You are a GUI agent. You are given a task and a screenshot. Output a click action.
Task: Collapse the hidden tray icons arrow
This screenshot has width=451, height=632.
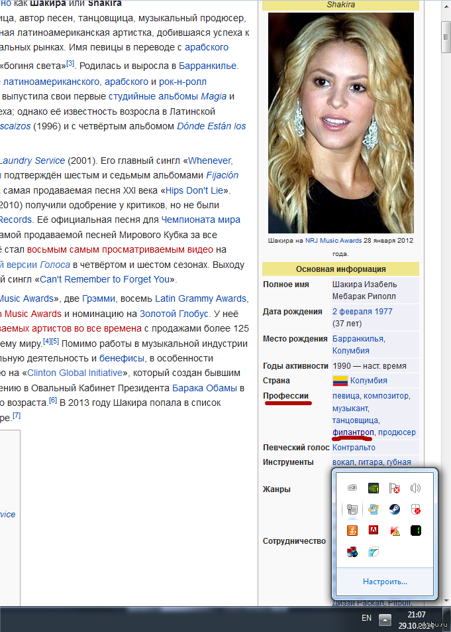coord(385,619)
